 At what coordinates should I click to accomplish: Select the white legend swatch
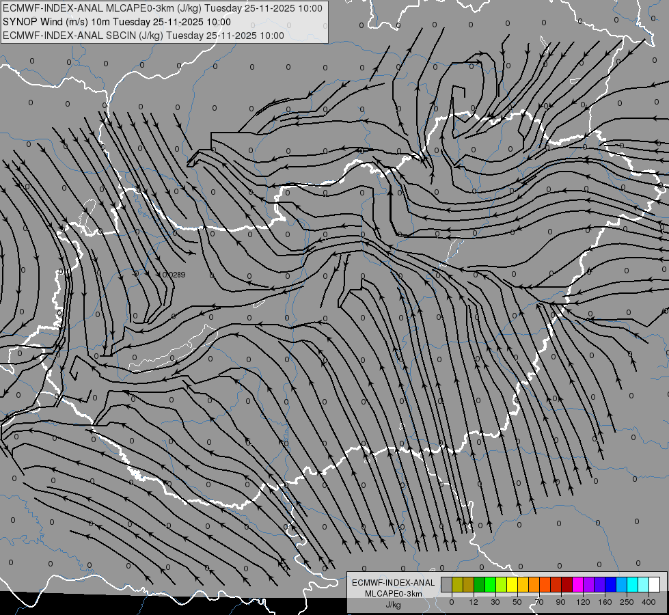click(655, 585)
